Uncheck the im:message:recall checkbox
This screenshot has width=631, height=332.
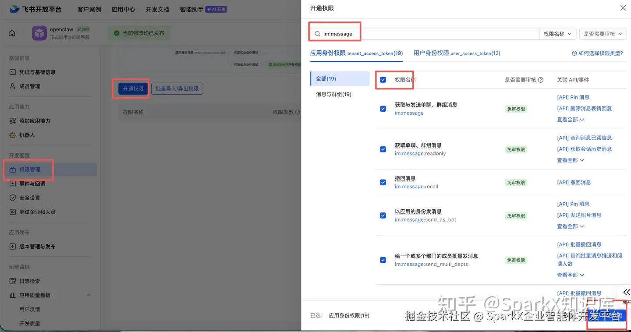coord(383,182)
